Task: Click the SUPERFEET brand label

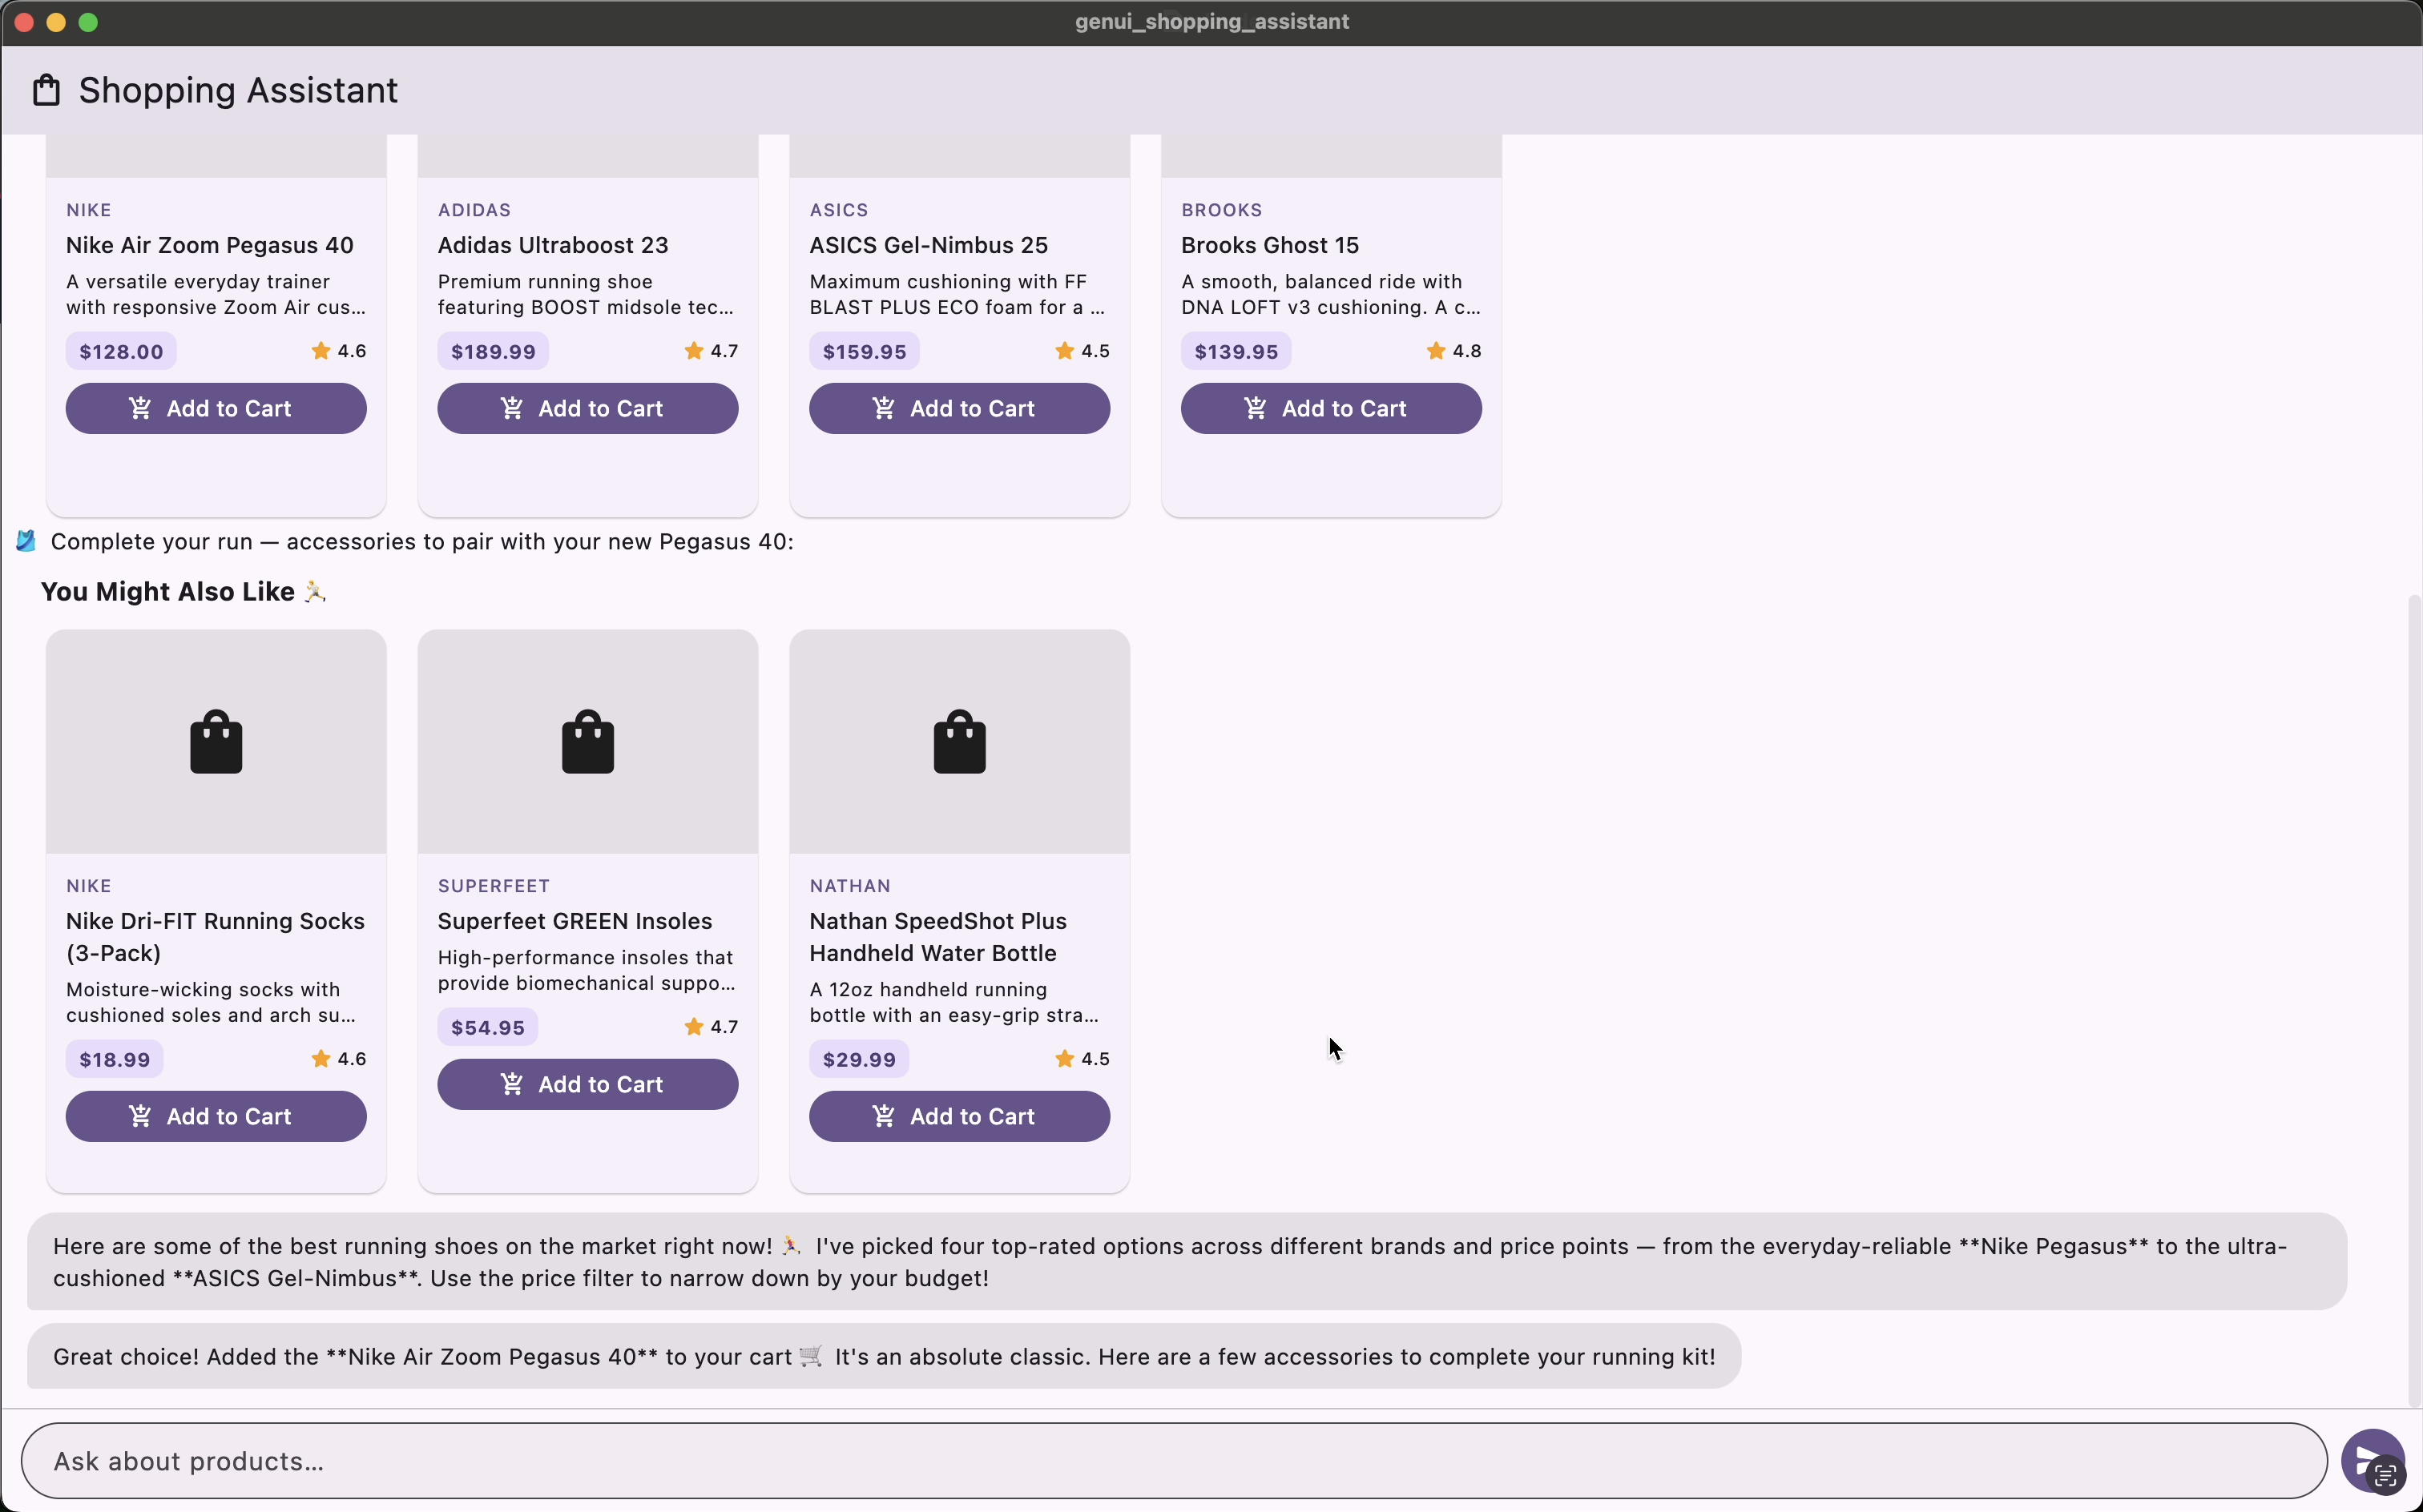Action: (x=494, y=886)
